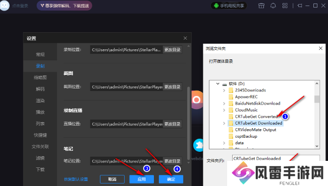Click the login text beside the avatar

20,6
